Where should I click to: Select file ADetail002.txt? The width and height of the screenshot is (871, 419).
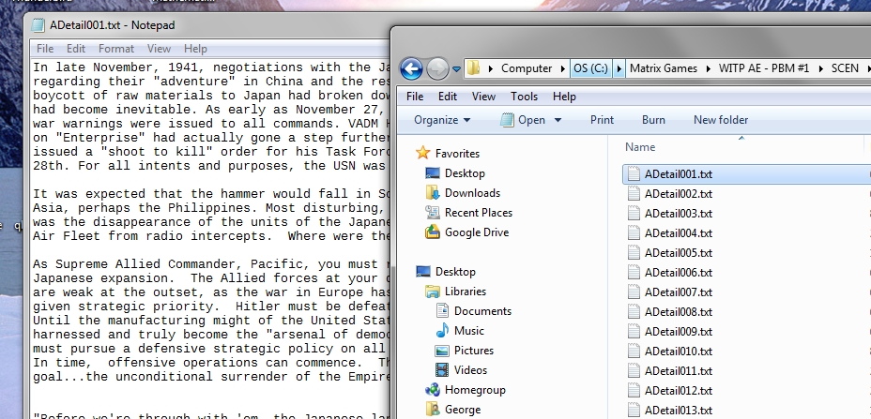[x=679, y=194]
